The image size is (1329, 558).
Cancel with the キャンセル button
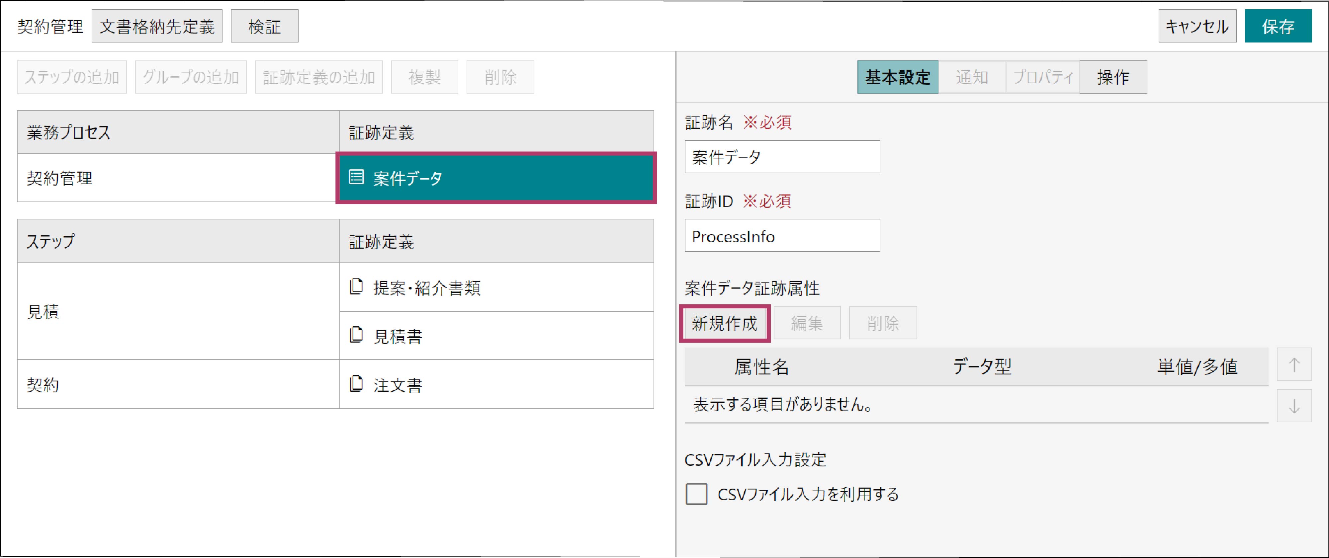(x=1197, y=26)
